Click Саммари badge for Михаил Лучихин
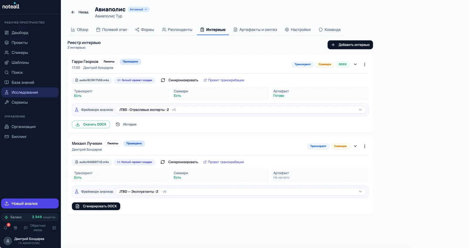This screenshot has height=248, width=469. tap(340, 146)
